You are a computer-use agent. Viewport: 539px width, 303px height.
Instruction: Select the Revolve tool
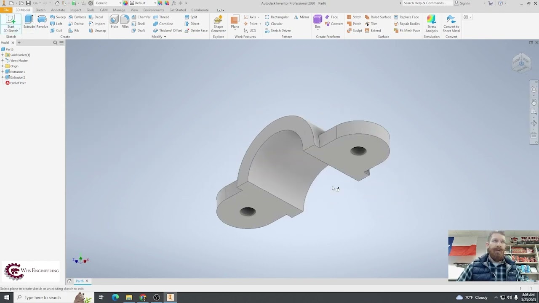[42, 22]
